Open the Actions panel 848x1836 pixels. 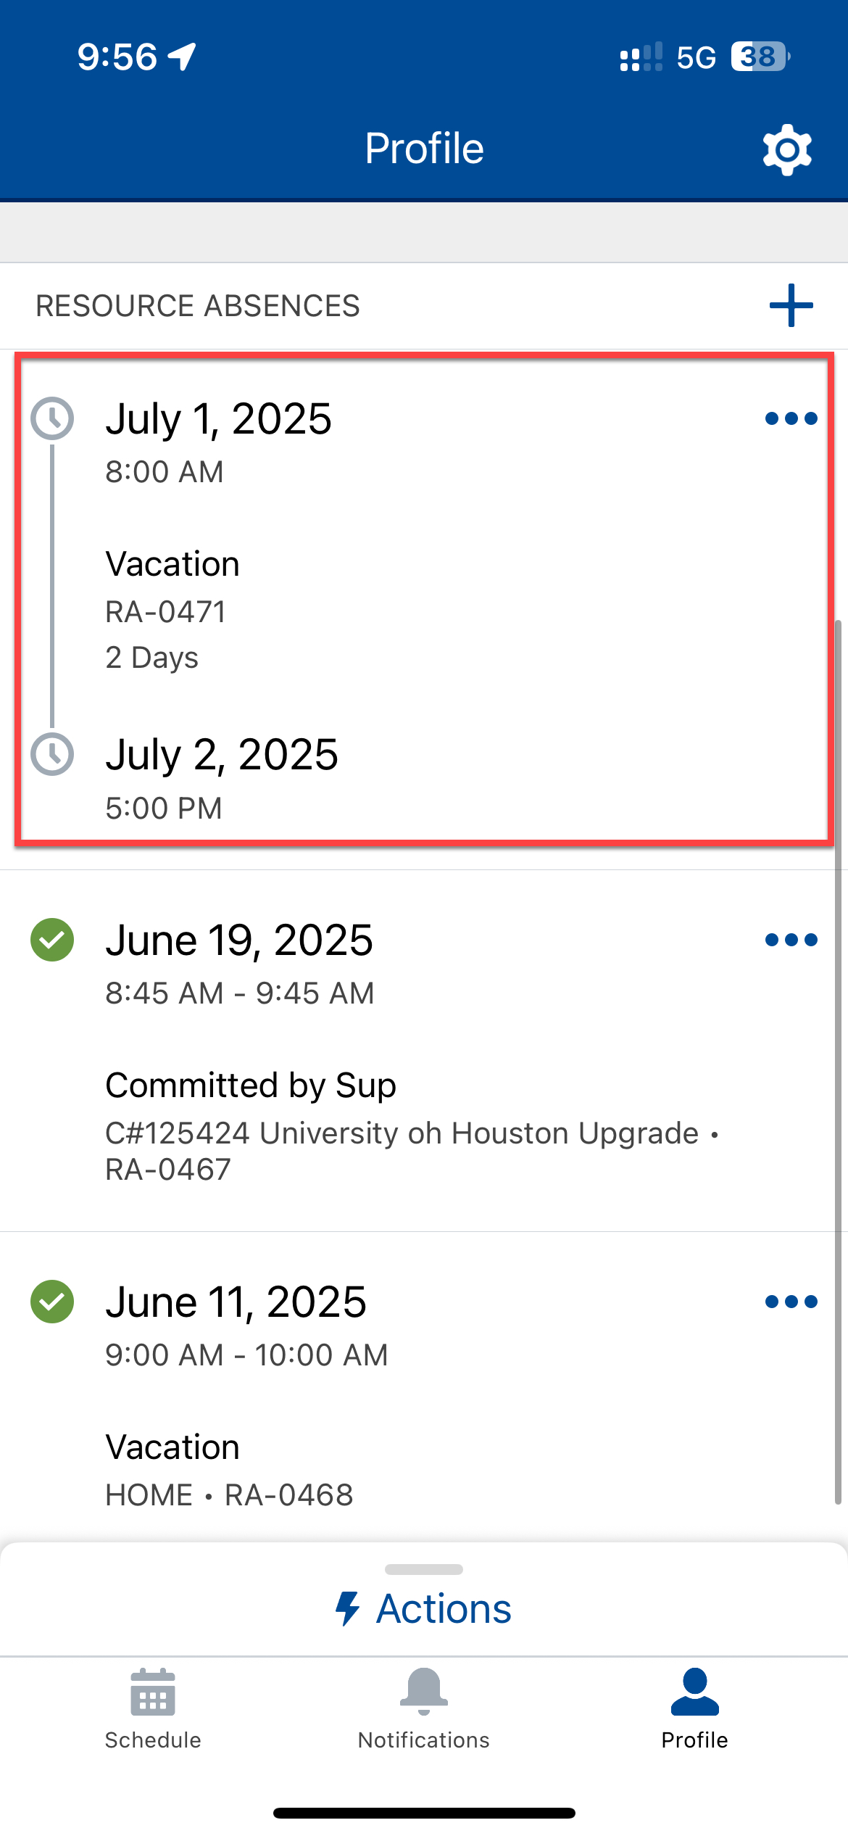(x=443, y=1608)
